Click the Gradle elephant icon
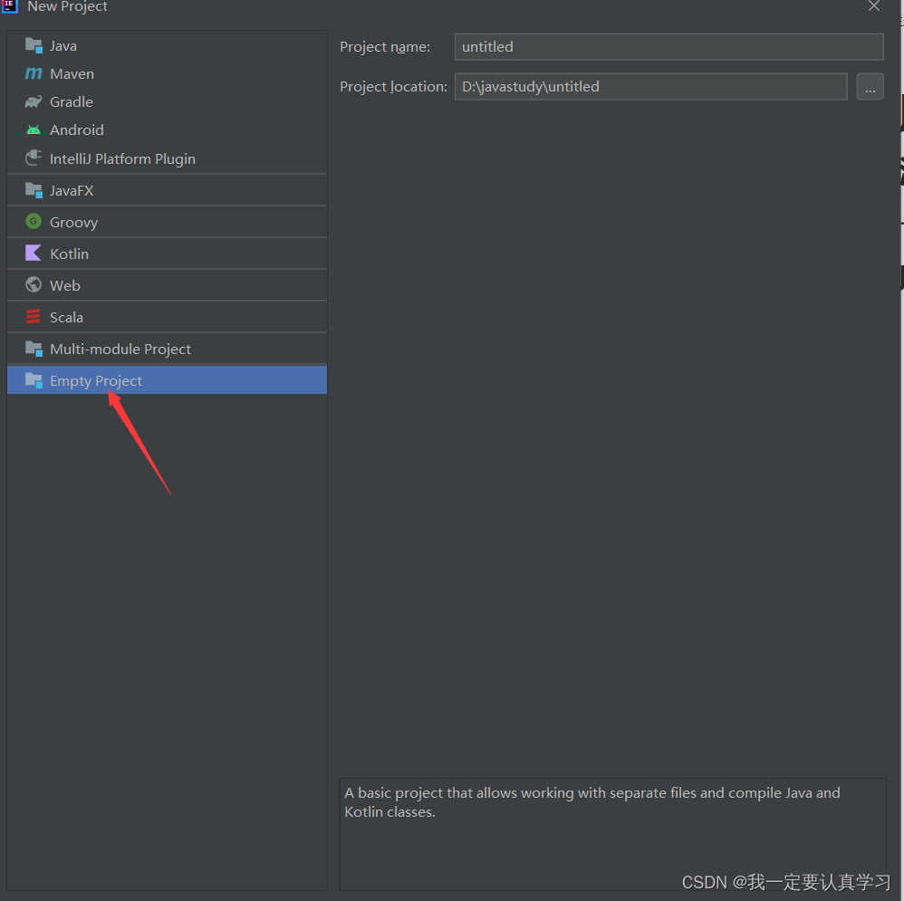 [x=34, y=101]
